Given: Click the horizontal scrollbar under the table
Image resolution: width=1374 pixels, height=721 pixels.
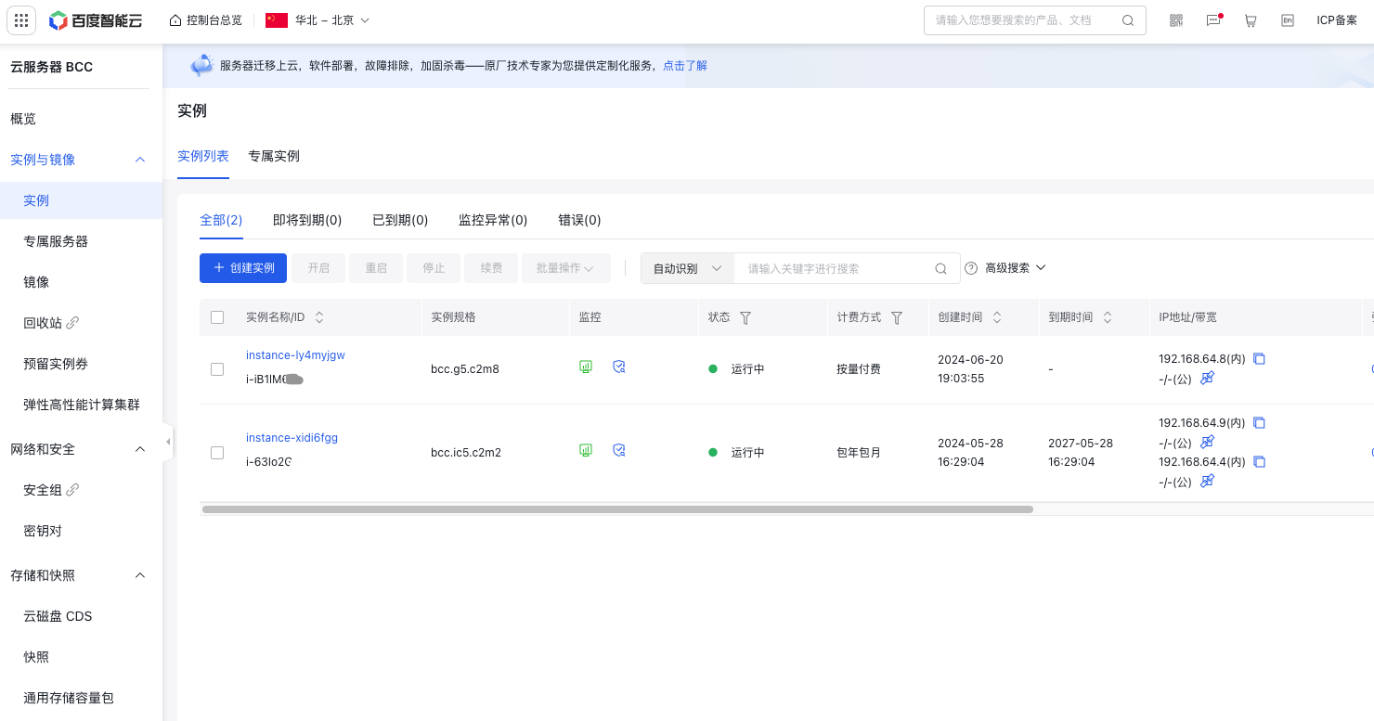Looking at the screenshot, I should [x=617, y=509].
